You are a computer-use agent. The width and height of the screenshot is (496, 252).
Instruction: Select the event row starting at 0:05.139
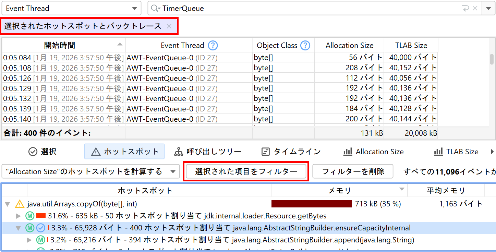[220, 109]
